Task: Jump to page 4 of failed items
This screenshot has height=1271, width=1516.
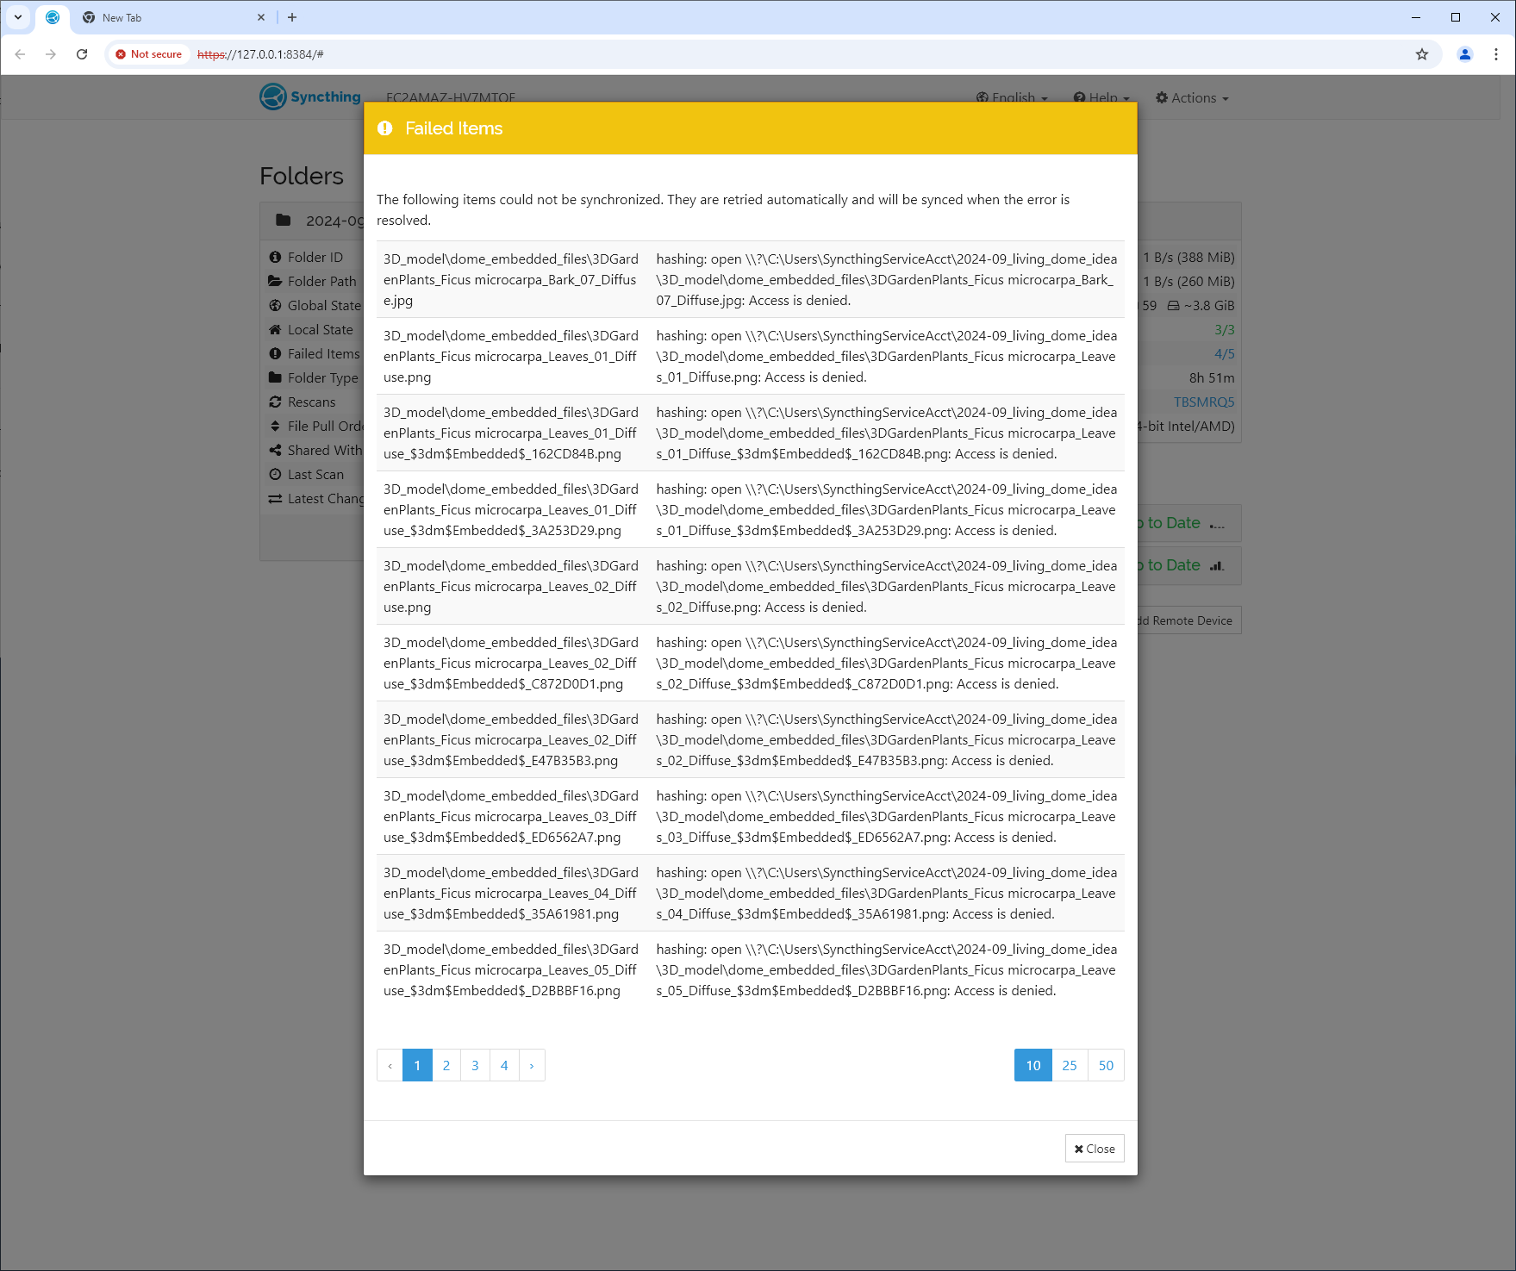Action: (x=504, y=1066)
